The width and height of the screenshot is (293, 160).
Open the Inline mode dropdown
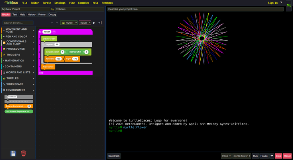226,156
